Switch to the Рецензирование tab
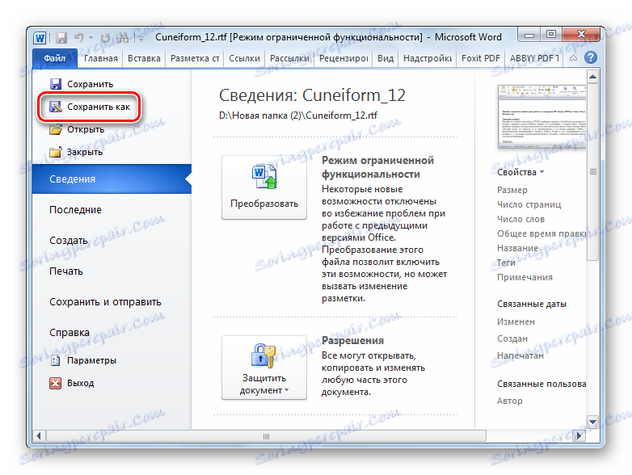Viewport: 632px width, 475px height. click(343, 58)
